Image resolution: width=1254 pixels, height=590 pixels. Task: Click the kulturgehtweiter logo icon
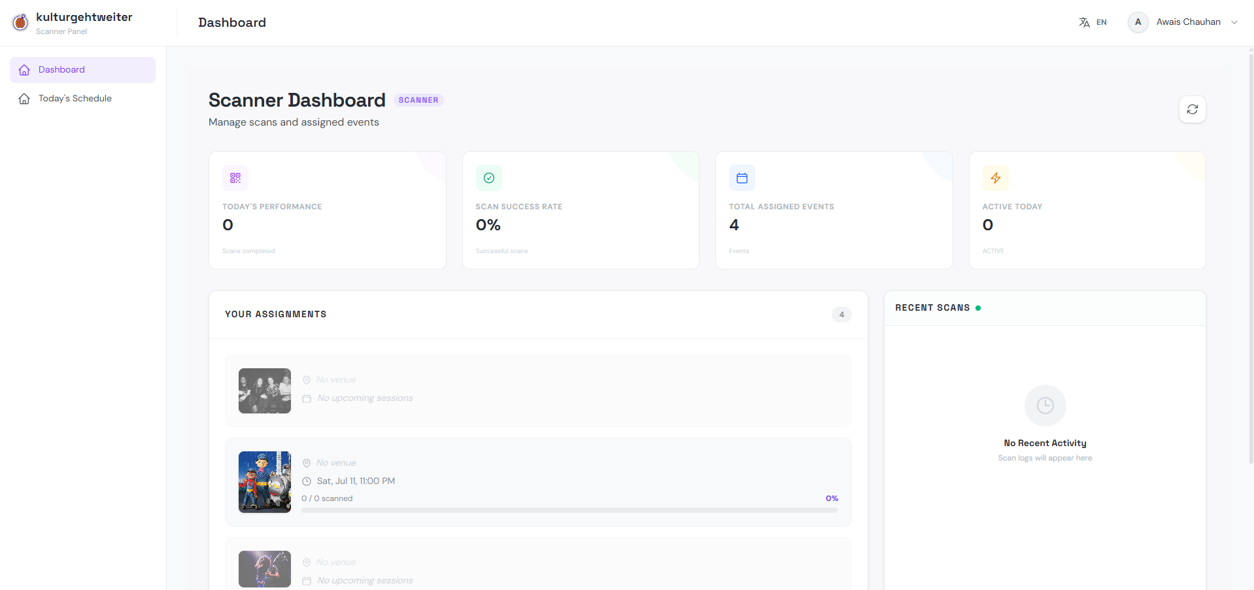point(20,22)
